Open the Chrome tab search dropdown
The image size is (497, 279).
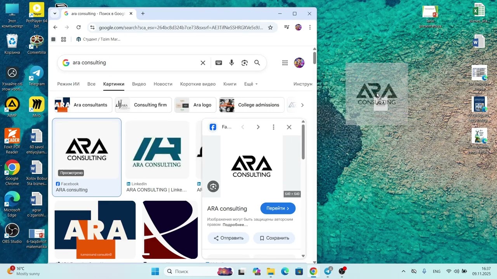coord(55,14)
